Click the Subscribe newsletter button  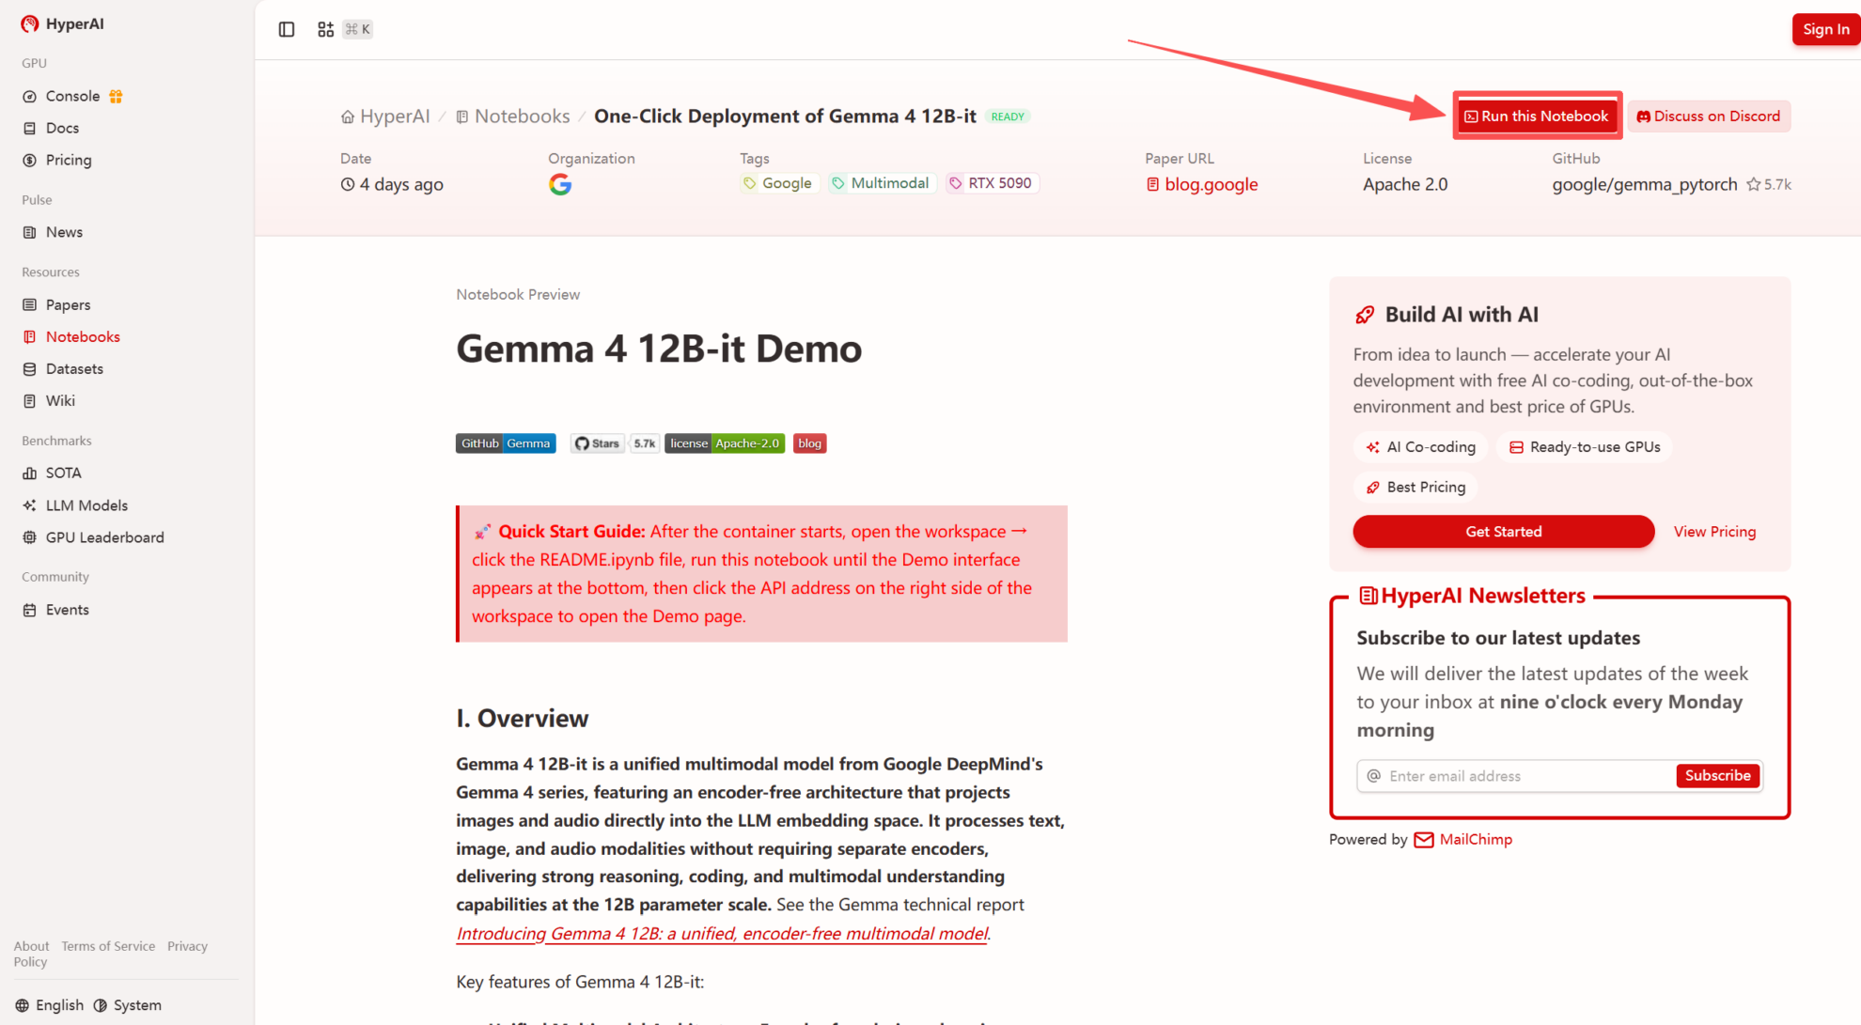1717,775
